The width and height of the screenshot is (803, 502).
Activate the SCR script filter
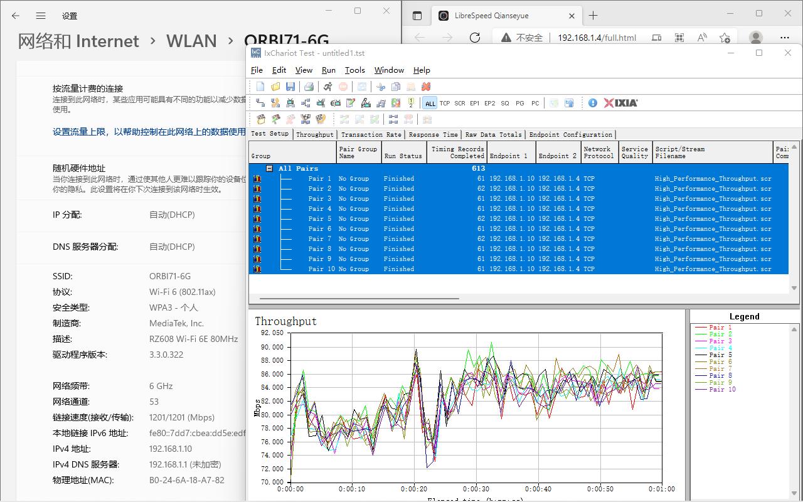[x=459, y=103]
